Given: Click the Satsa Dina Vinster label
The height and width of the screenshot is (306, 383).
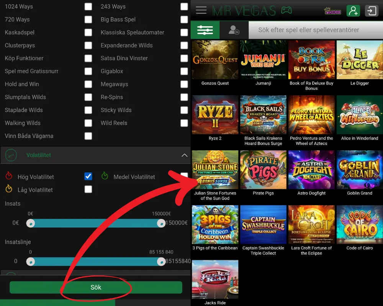Looking at the screenshot, I should coord(124,58).
